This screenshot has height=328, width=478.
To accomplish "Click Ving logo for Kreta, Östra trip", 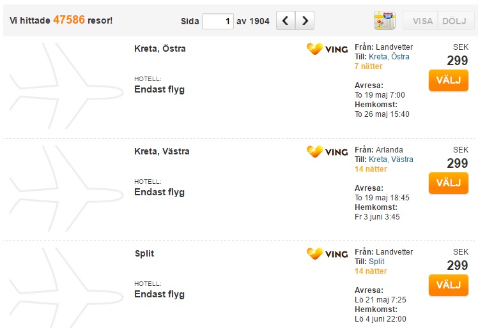I will pos(327,48).
